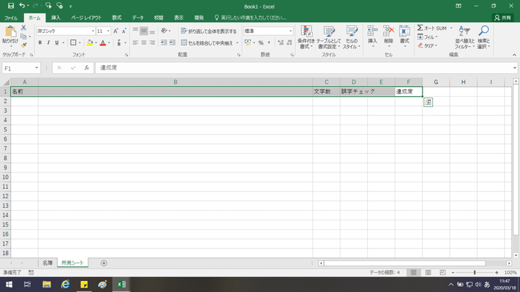Open 並べ替えとフィルター sort and filter
Viewport: 520px width, 292px height.
click(x=464, y=37)
